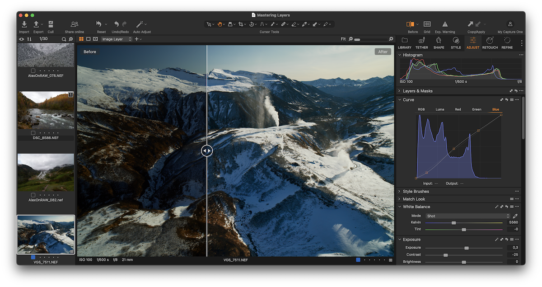Click the browser search magnifier icon
542x287 pixels.
click(64, 39)
